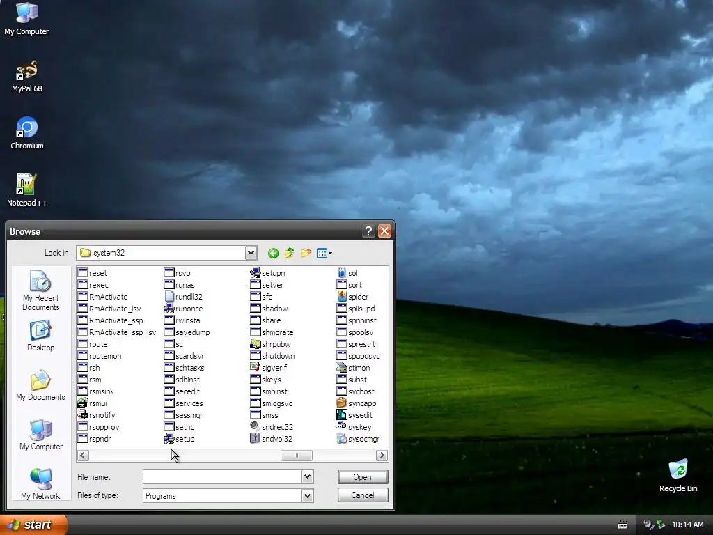This screenshot has width=713, height=535.
Task: Select the rsnotify file
Action: point(96,415)
